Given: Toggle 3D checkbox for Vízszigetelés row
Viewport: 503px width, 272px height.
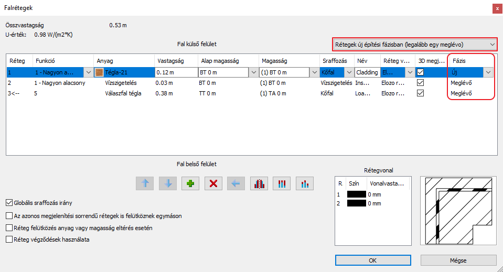Looking at the screenshot, I should (x=420, y=83).
